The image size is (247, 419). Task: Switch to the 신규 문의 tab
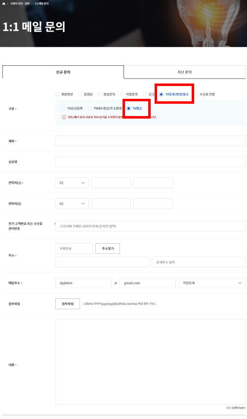[63, 72]
